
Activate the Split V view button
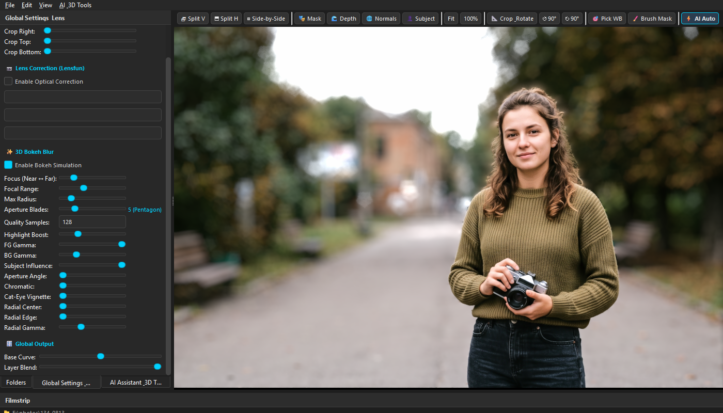click(193, 19)
